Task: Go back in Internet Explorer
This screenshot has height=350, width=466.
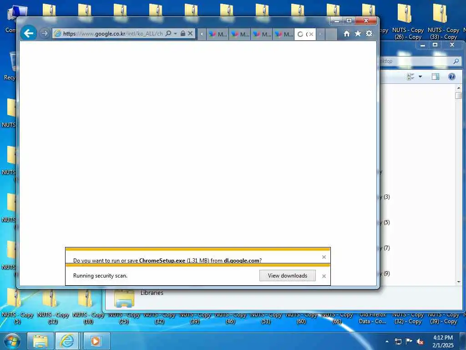Action: 29,33
